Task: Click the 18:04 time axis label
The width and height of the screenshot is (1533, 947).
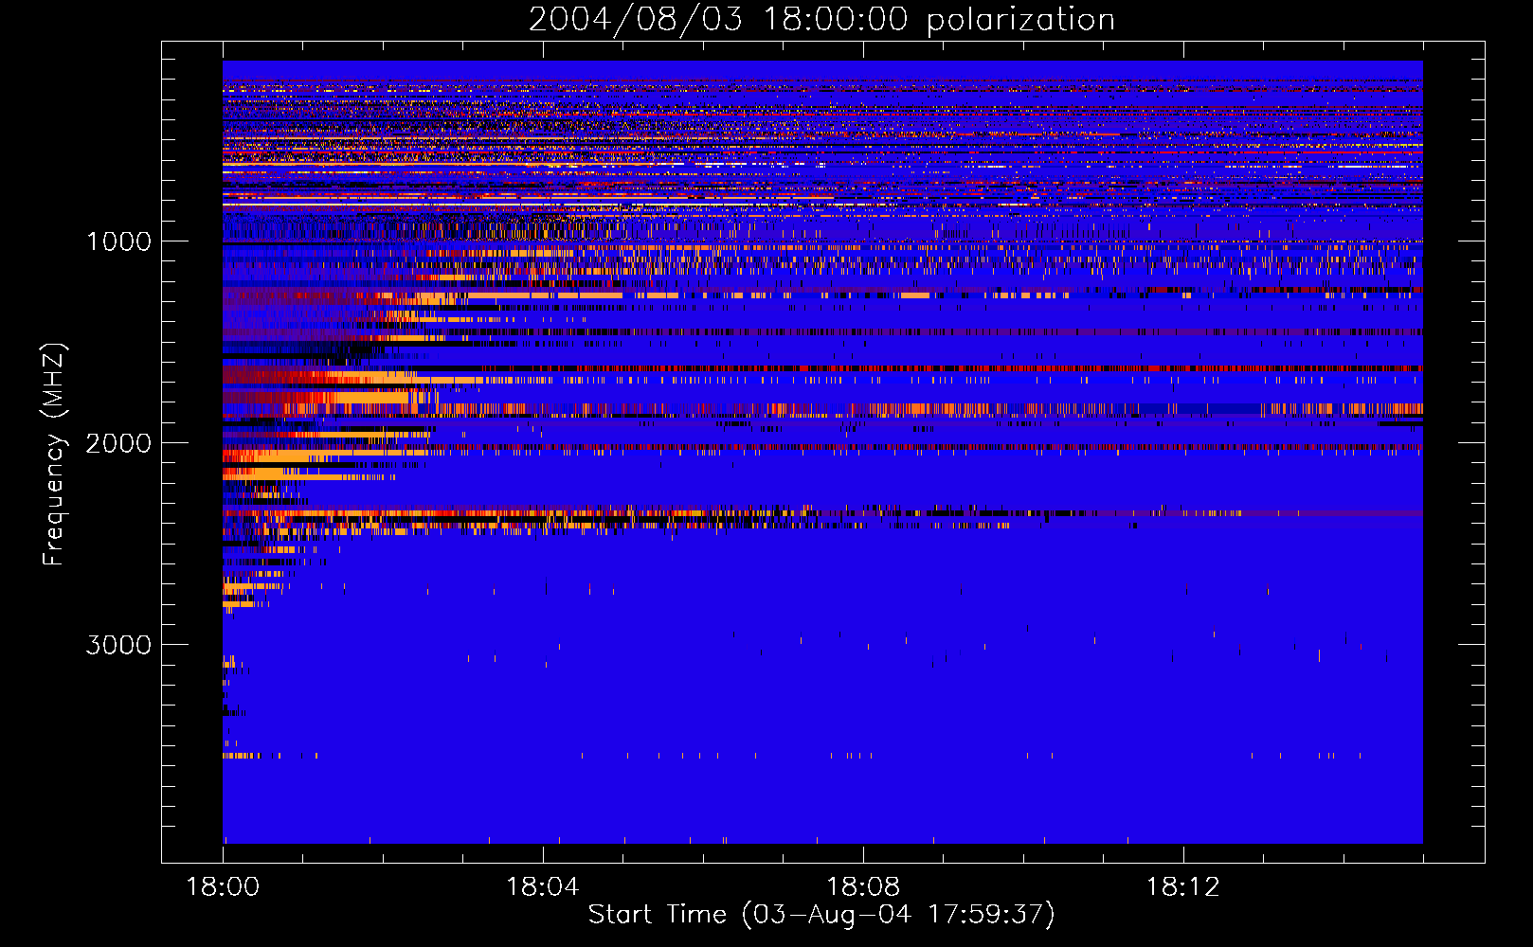Action: click(543, 887)
